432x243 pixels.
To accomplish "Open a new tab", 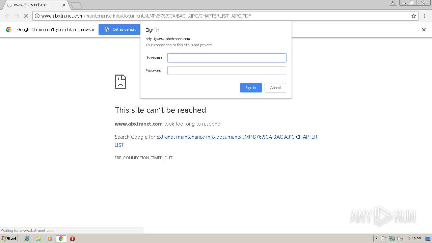I will (x=76, y=5).
